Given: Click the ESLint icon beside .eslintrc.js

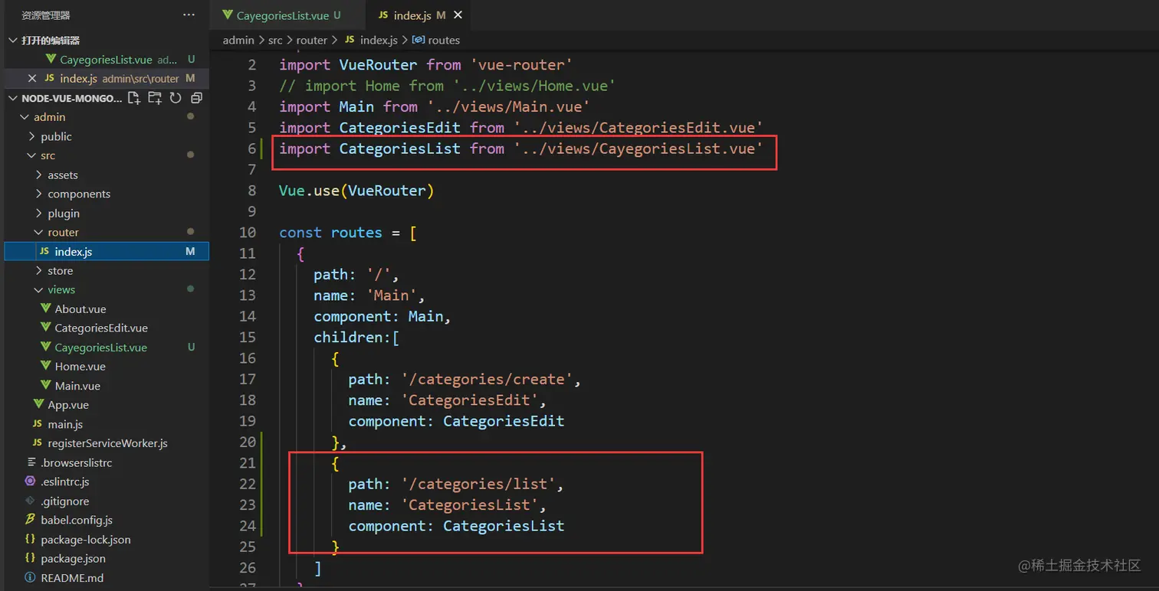Looking at the screenshot, I should (31, 482).
